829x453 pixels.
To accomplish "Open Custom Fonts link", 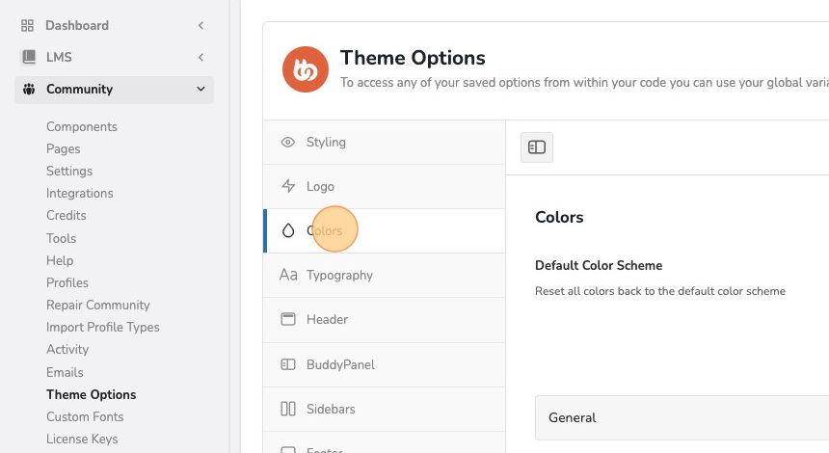I will pos(85,416).
